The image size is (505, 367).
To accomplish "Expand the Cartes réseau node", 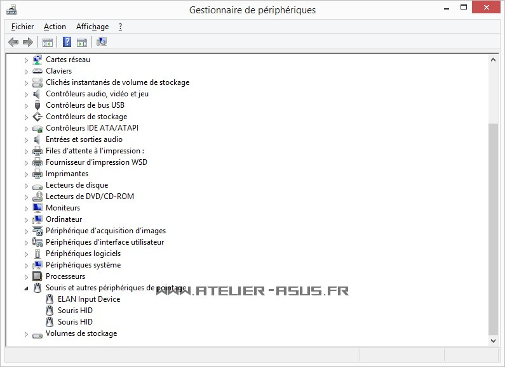I will [x=27, y=60].
